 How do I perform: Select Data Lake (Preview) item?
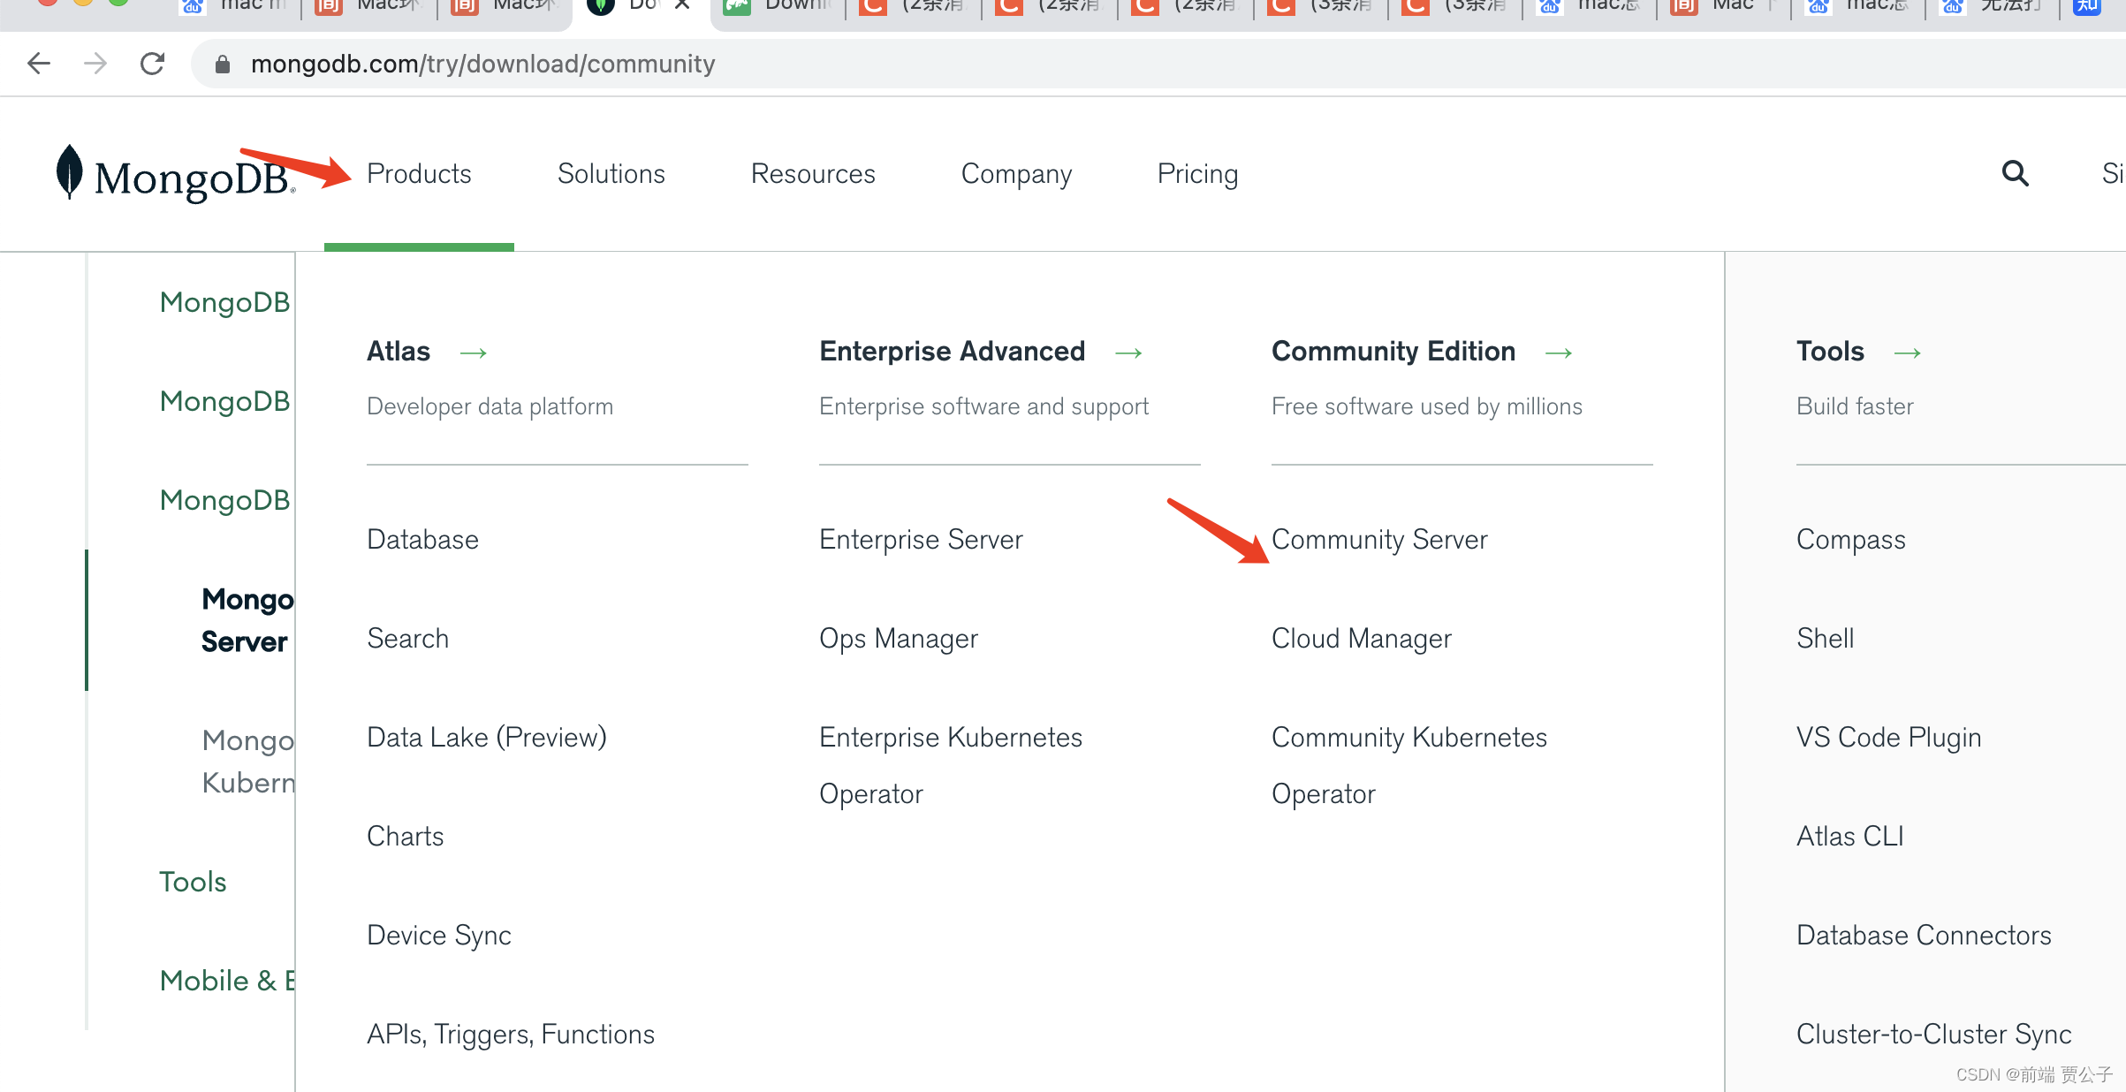[x=486, y=737]
